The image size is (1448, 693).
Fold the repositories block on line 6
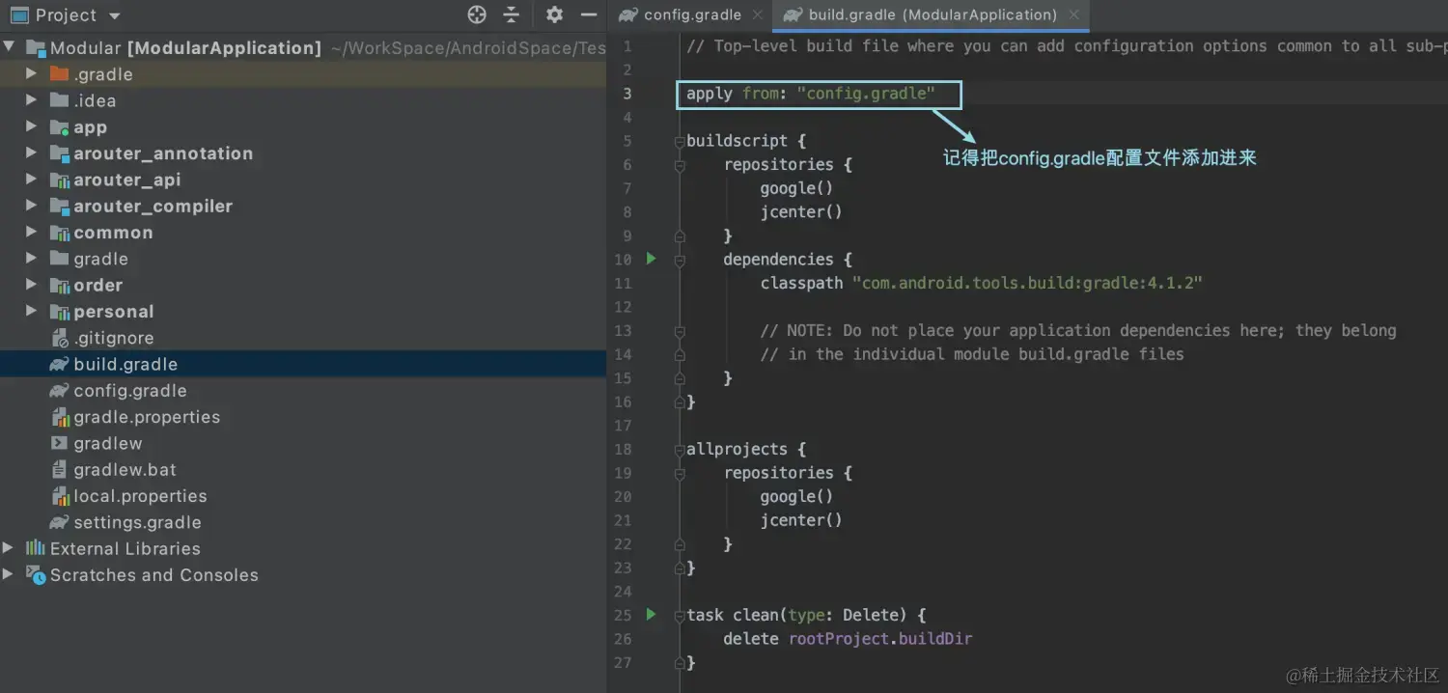680,165
